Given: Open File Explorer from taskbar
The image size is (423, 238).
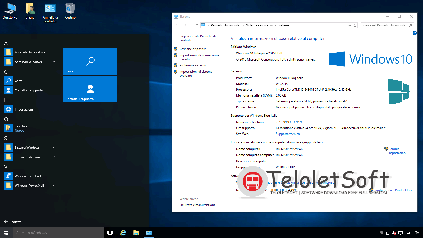Looking at the screenshot, I should (x=136, y=233).
